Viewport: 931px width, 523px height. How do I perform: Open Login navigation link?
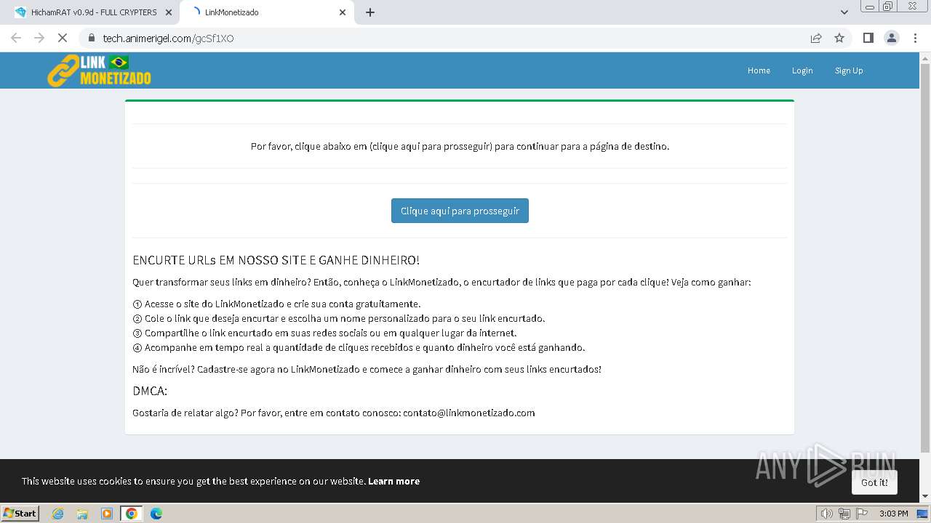[802, 70]
